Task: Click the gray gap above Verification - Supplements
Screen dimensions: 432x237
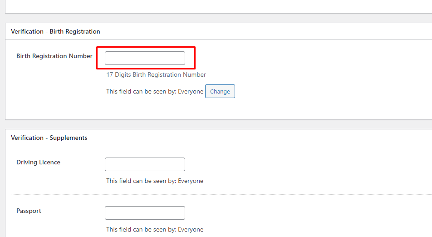Action: pos(218,124)
